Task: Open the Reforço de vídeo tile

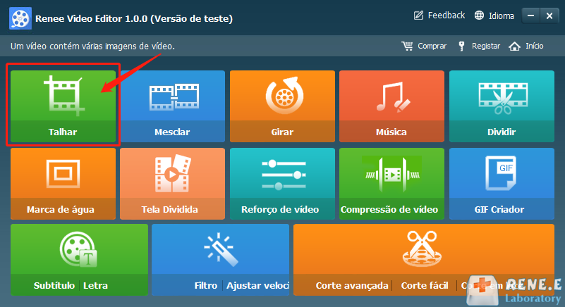Action: pos(282,184)
